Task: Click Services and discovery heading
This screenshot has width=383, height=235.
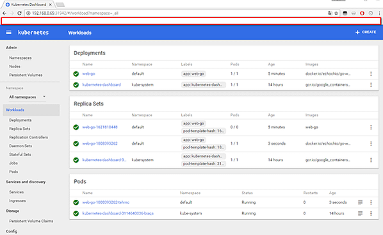Action: [26, 182]
